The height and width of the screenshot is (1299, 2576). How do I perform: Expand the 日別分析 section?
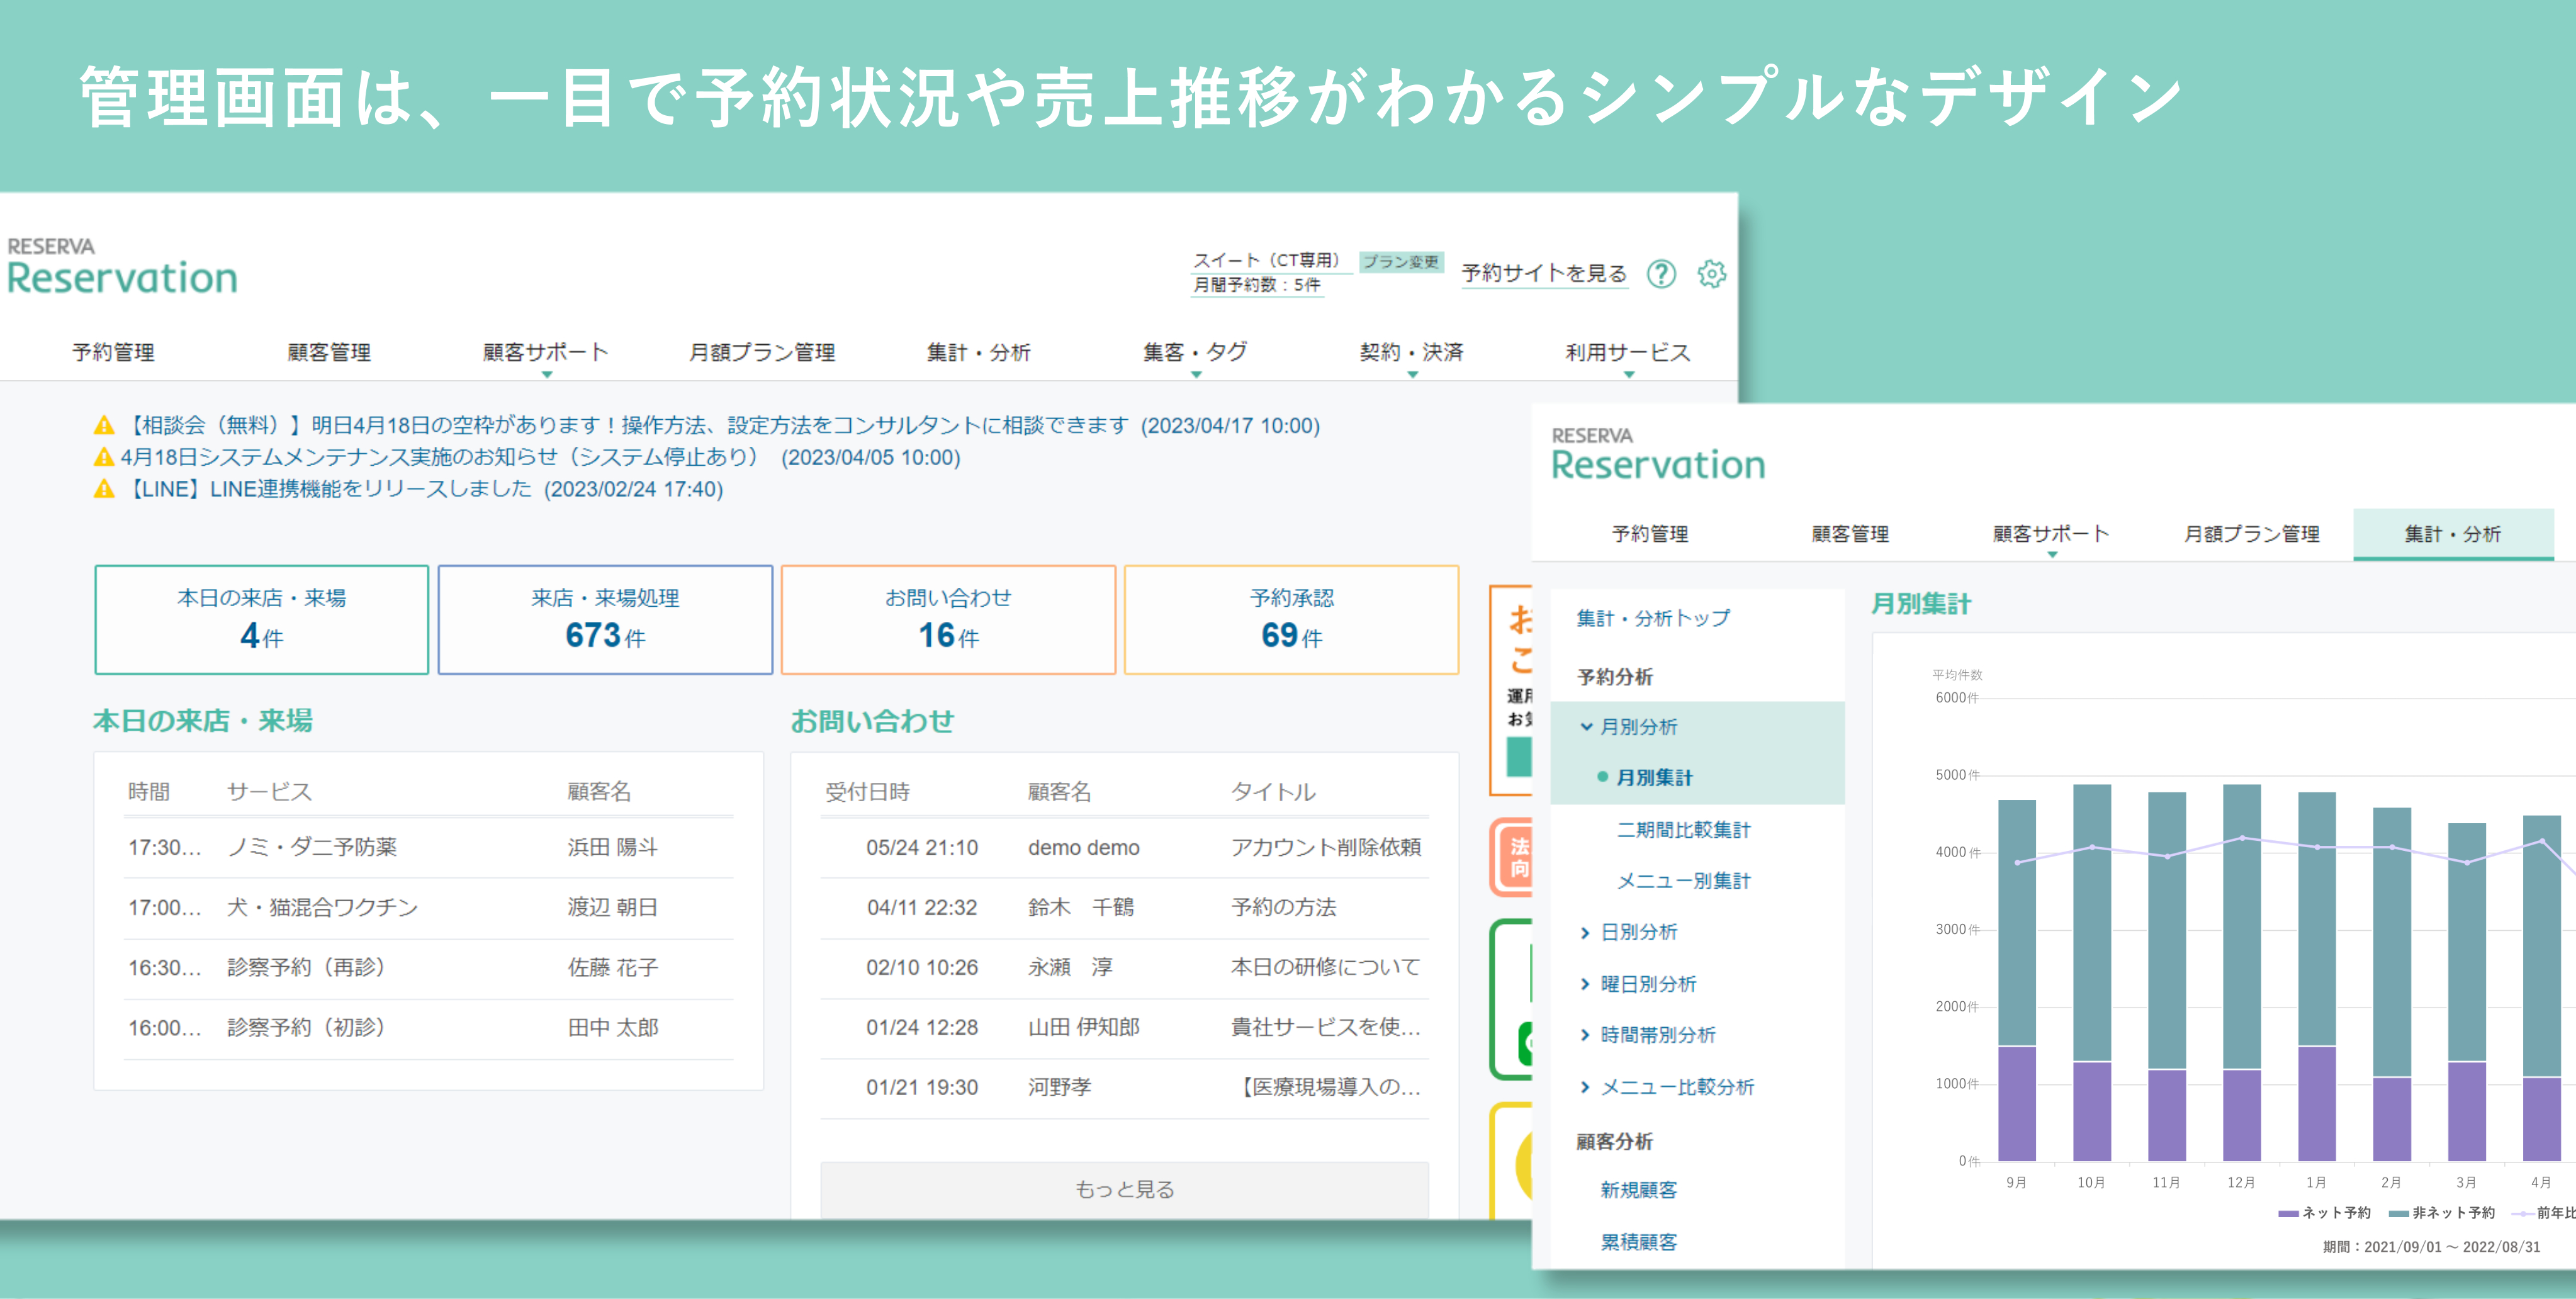[1586, 933]
